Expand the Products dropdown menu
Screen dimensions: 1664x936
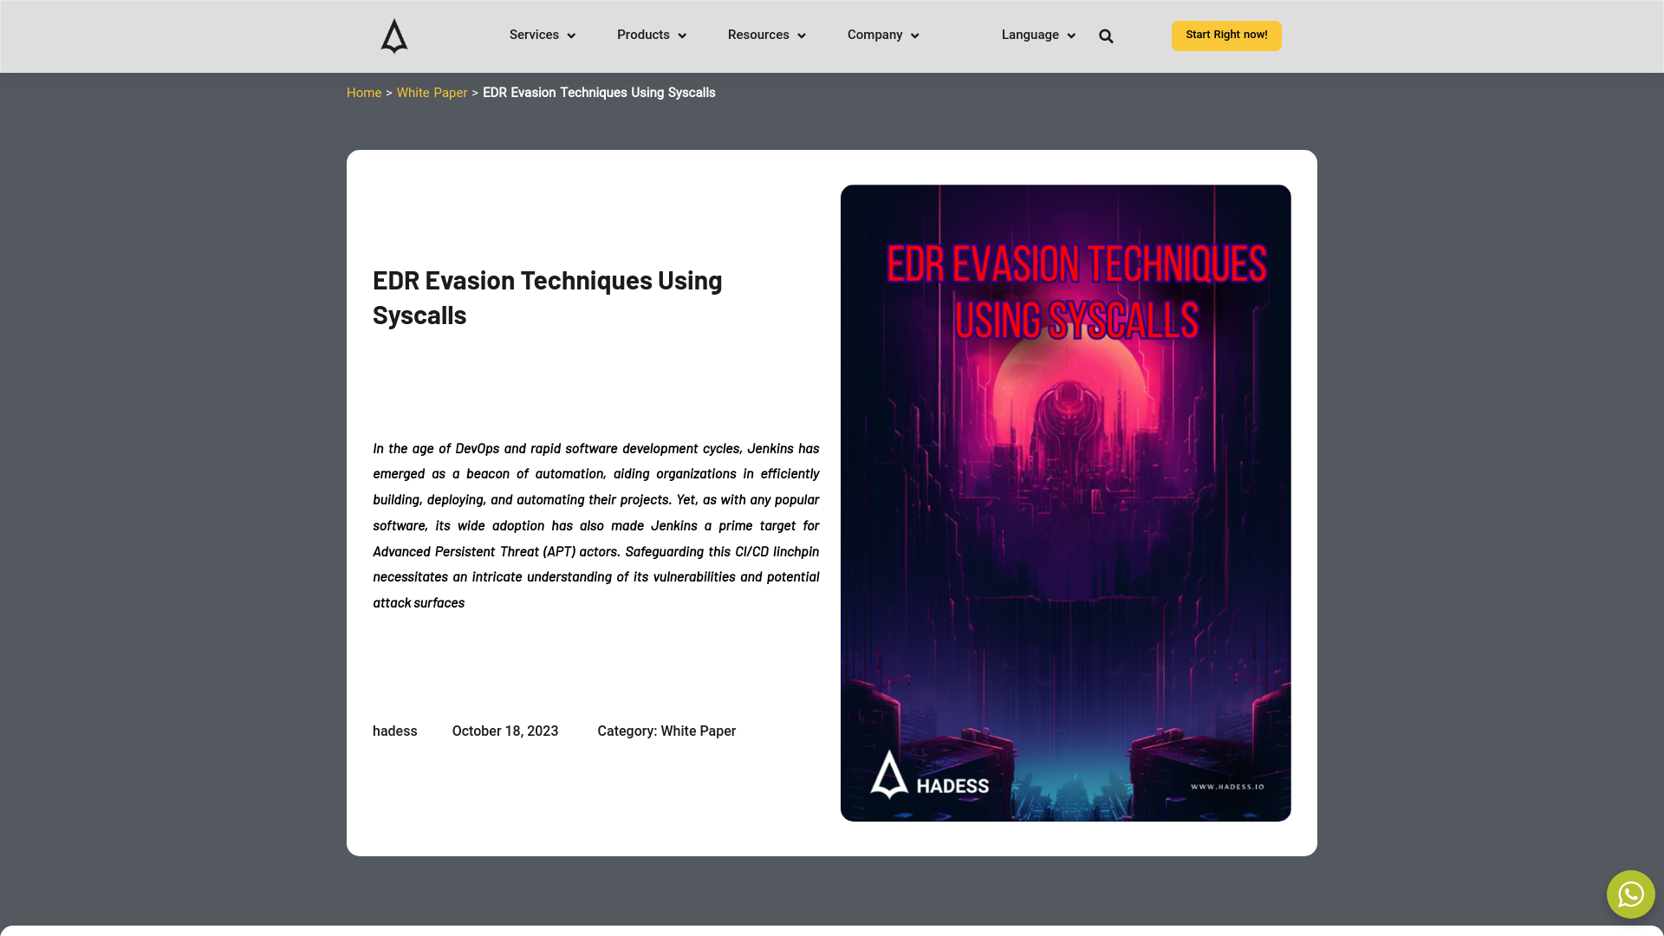(652, 36)
